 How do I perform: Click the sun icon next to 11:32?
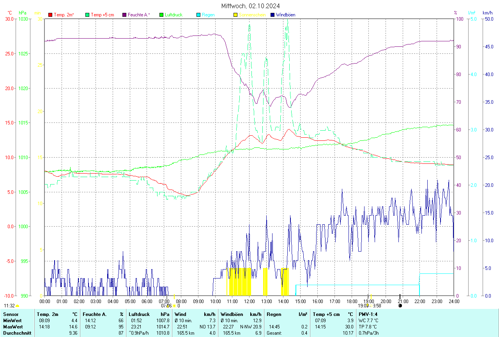(18, 306)
